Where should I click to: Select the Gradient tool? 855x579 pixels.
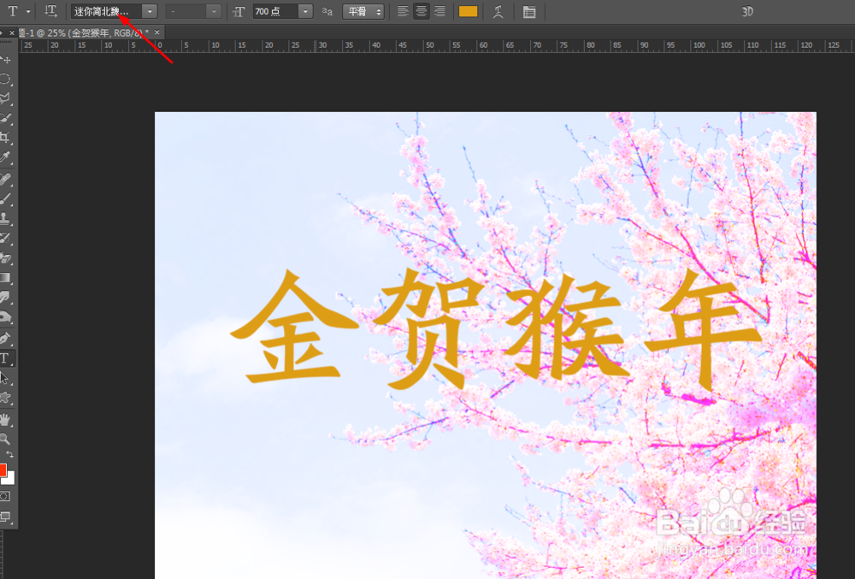pyautogui.click(x=7, y=278)
